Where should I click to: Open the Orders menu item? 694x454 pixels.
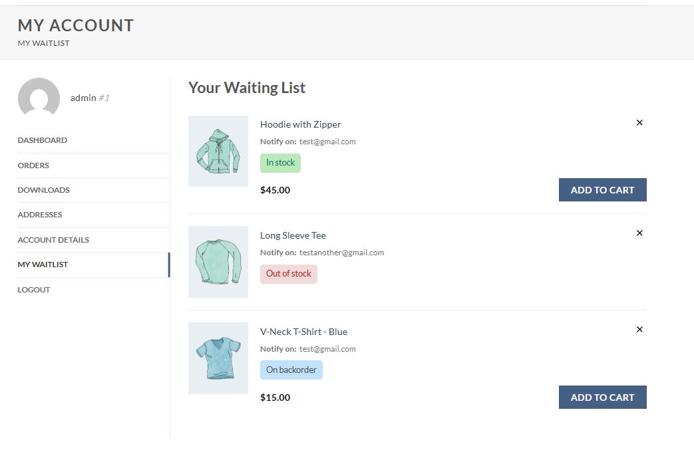pos(33,166)
